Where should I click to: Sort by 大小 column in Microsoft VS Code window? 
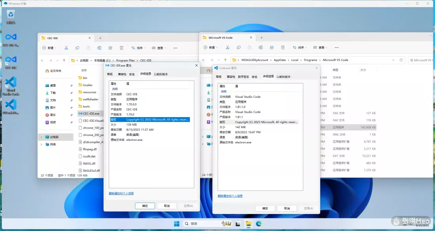(363, 70)
